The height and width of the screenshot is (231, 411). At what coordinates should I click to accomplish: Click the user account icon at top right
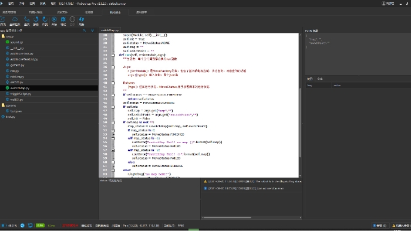pos(383,4)
